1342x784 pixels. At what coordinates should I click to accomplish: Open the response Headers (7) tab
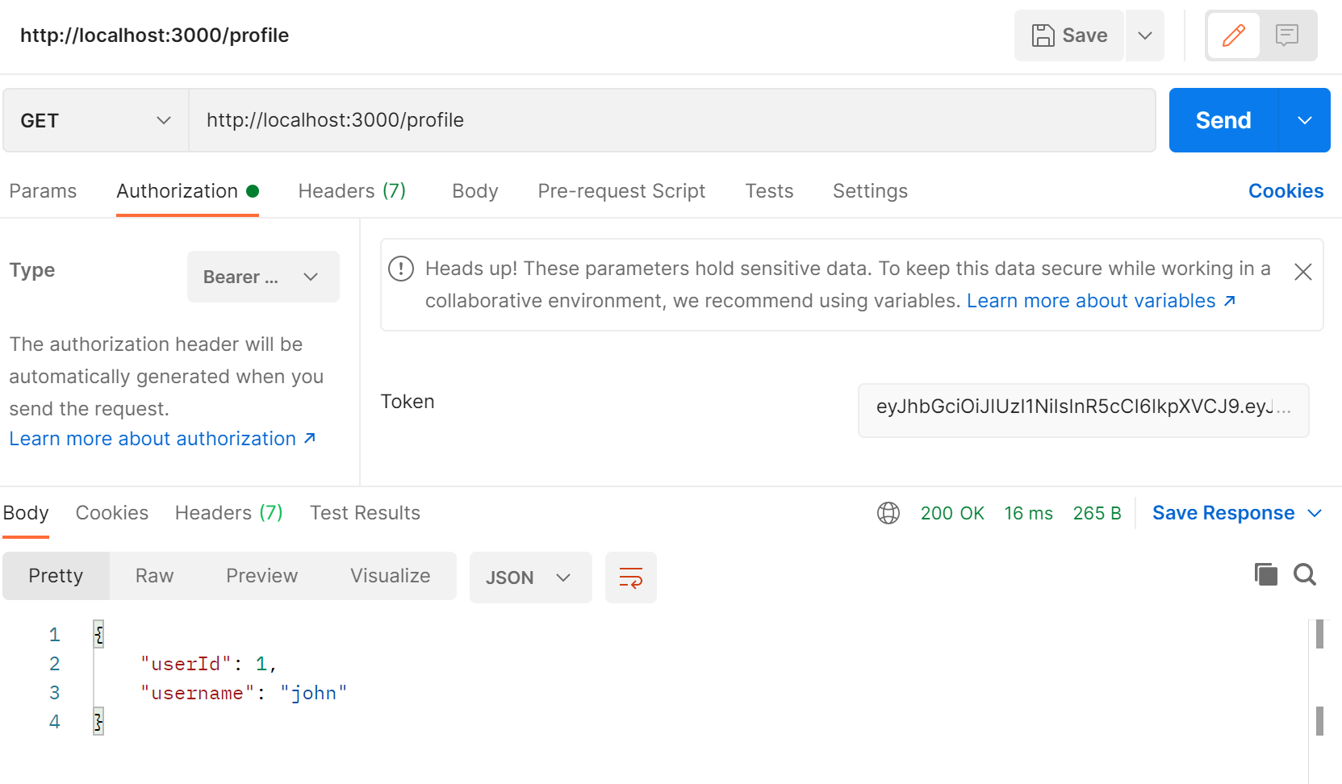pos(229,513)
